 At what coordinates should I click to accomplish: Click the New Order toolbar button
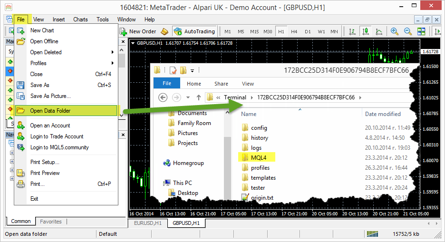click(138, 31)
